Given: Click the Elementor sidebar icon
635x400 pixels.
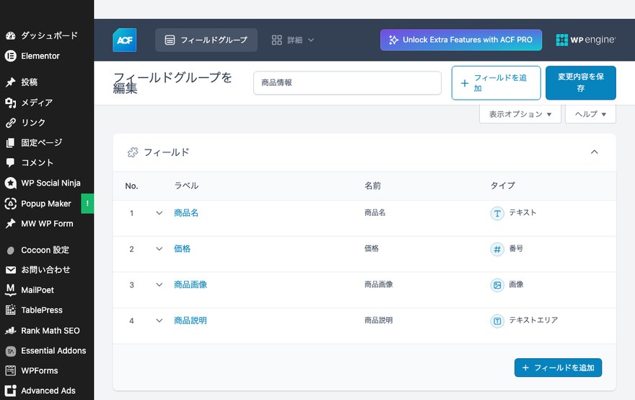Looking at the screenshot, I should coord(11,56).
